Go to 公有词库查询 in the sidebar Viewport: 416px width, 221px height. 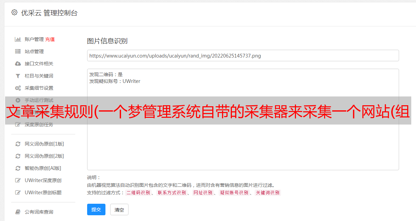[39, 212]
